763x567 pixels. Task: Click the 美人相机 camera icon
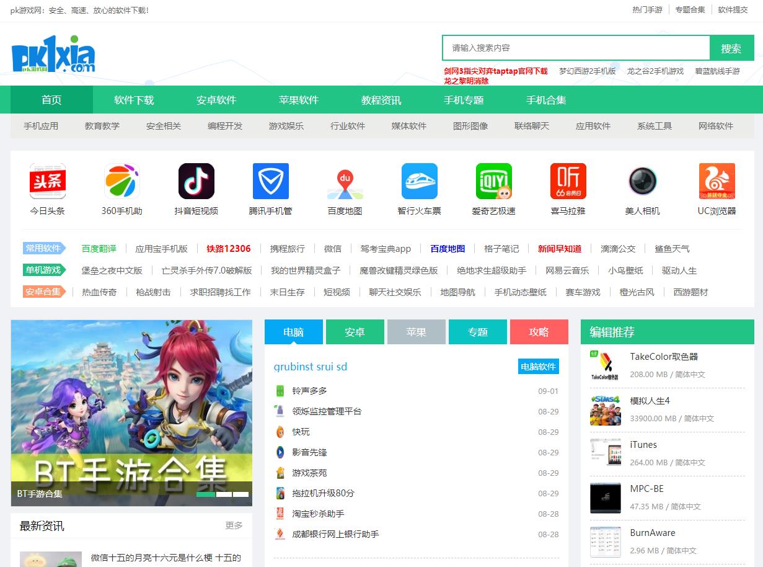point(643,181)
